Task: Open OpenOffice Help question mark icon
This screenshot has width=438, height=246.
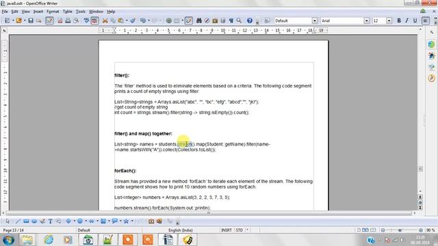Action: 250,20
